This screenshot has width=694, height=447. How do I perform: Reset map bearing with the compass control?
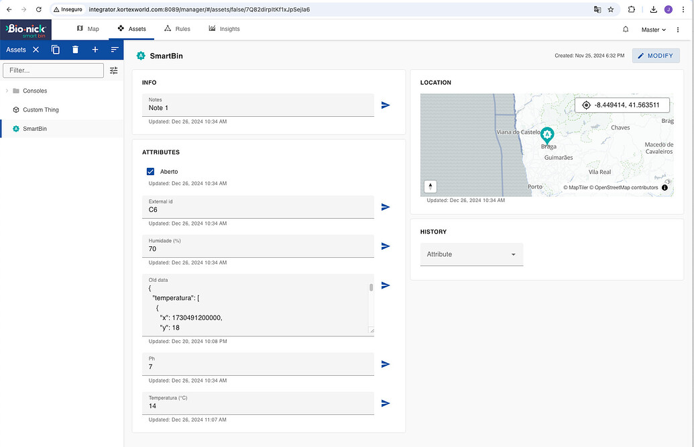pyautogui.click(x=430, y=187)
